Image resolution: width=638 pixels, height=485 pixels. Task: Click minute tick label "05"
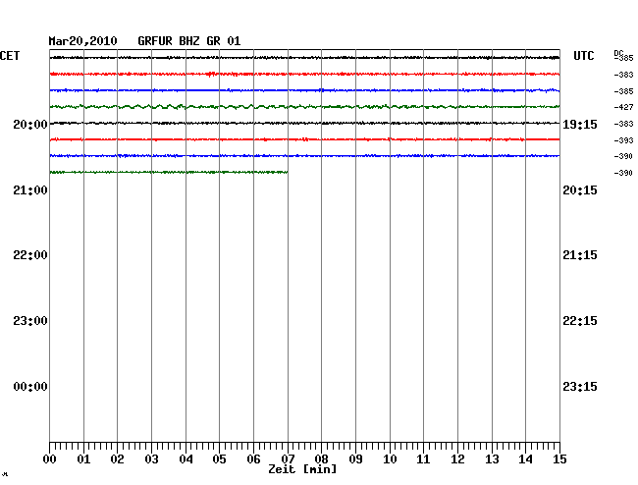219,459
